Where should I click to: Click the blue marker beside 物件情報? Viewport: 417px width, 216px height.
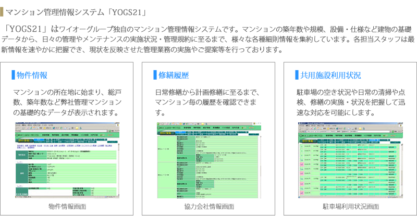(13, 74)
